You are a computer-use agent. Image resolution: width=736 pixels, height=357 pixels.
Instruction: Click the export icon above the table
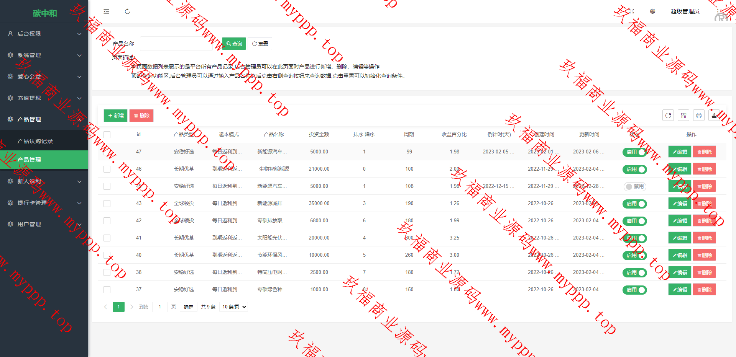click(x=714, y=116)
